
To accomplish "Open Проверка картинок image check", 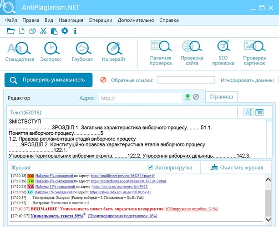I will pos(254,53).
